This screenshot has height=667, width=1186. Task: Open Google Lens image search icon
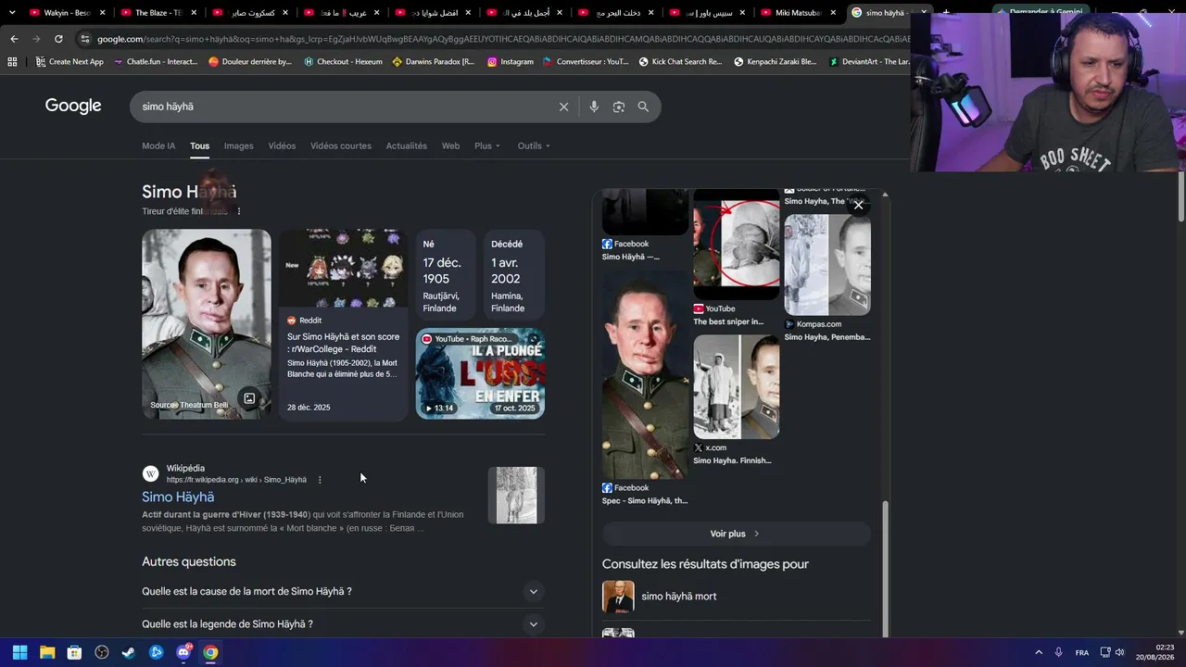[x=619, y=107]
